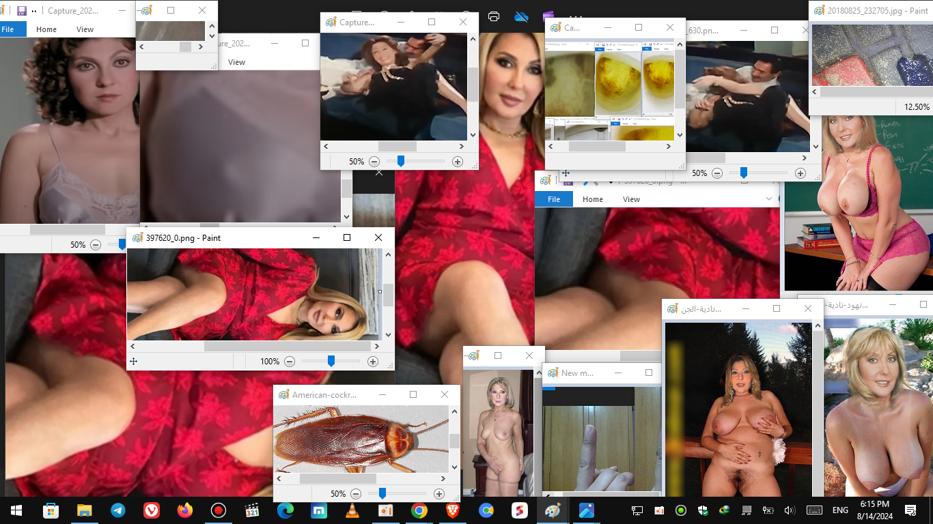Screen dimensions: 933x524
Task: Open Microsoft Edge from the taskbar
Action: pos(285,510)
